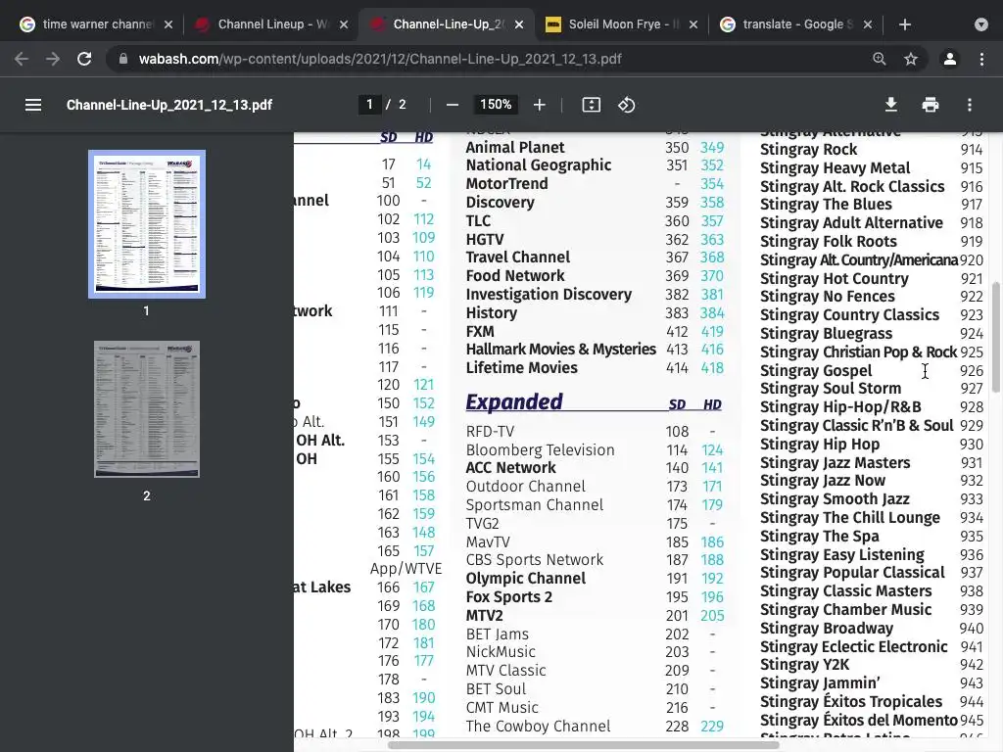
Task: Close Channel Lineup tab
Action: 344,24
